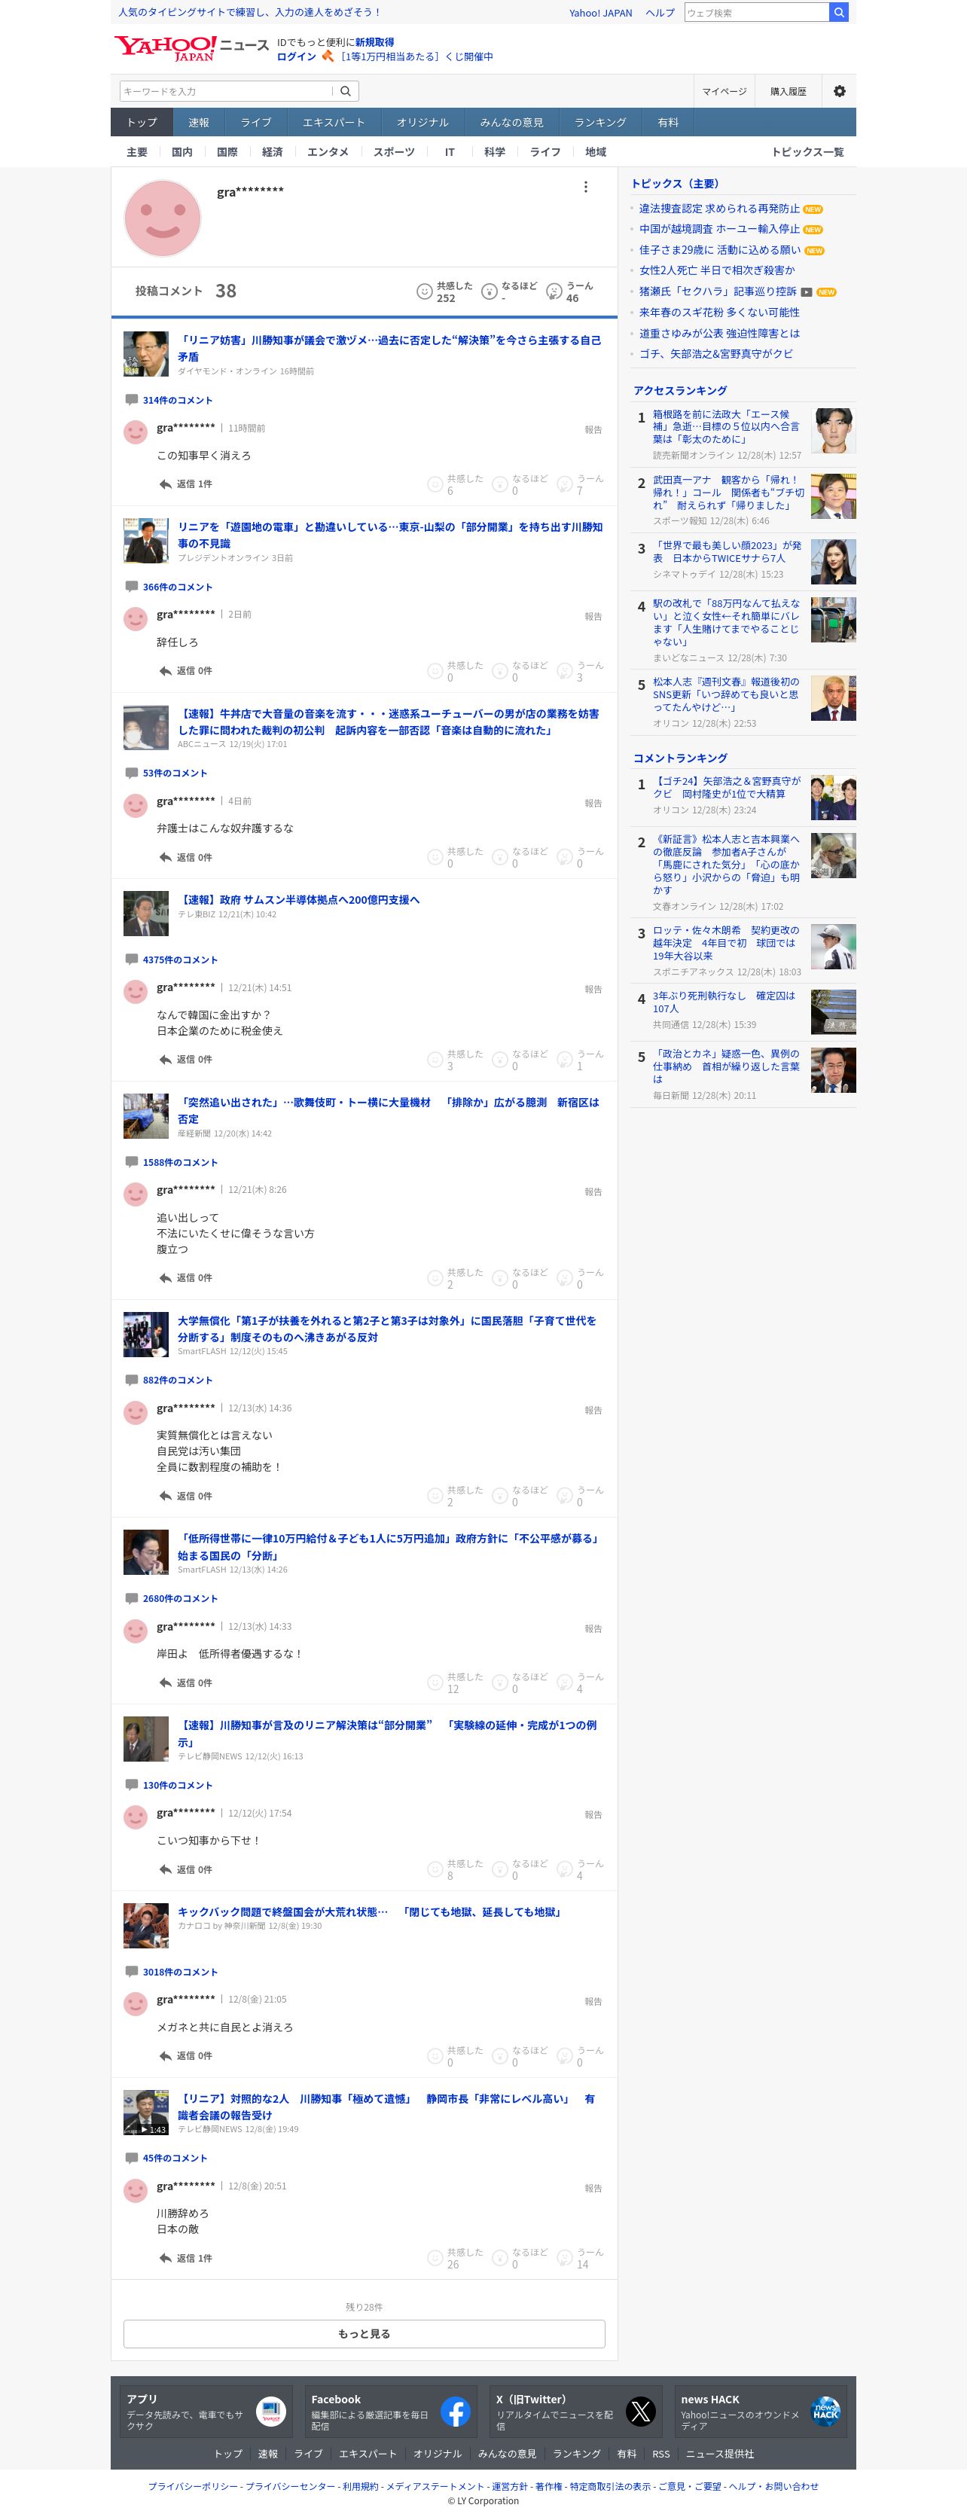The height and width of the screenshot is (2511, 967).
Task: Click the 新規取得 link
Action: 374,43
